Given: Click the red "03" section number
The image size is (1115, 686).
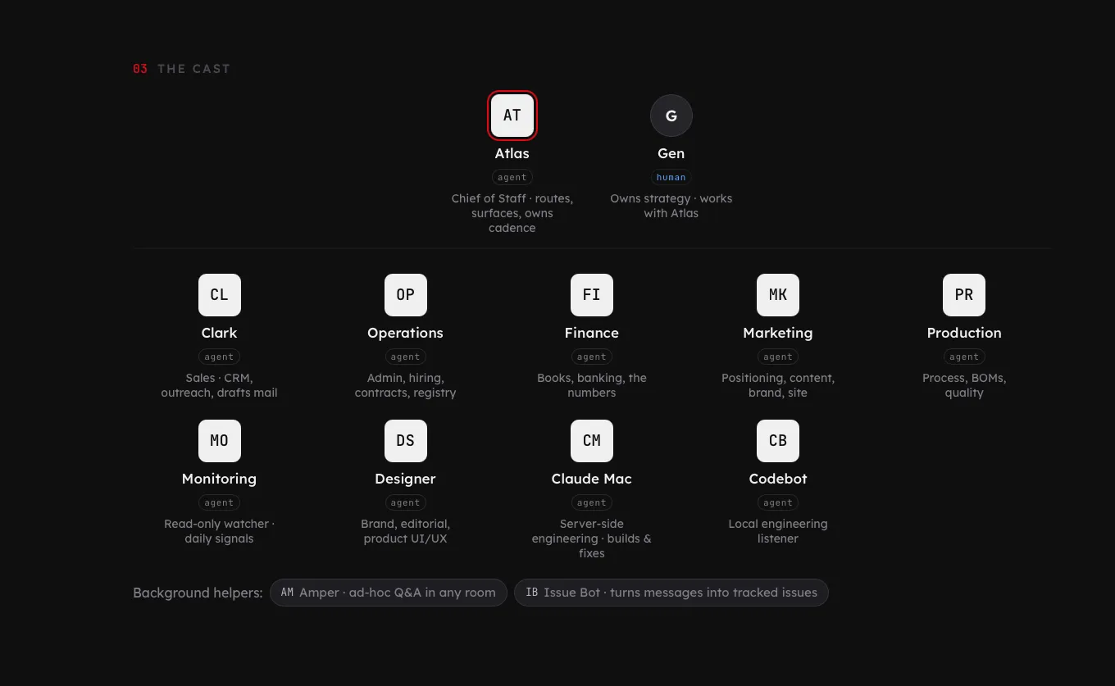Looking at the screenshot, I should (140, 69).
